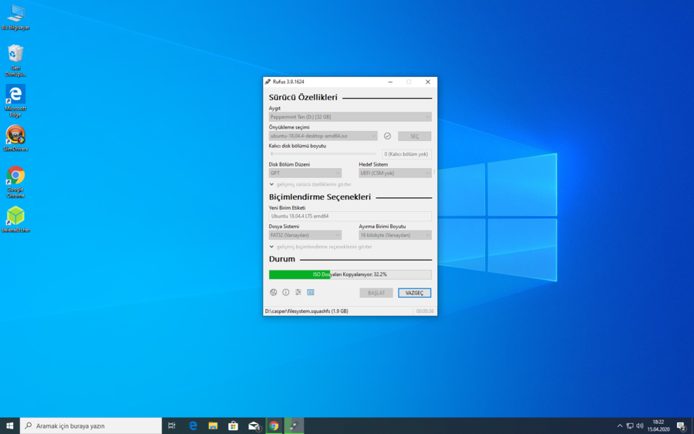This screenshot has width=694, height=434.
Task: Click the ISO checksum checkmark icon
Action: 387,136
